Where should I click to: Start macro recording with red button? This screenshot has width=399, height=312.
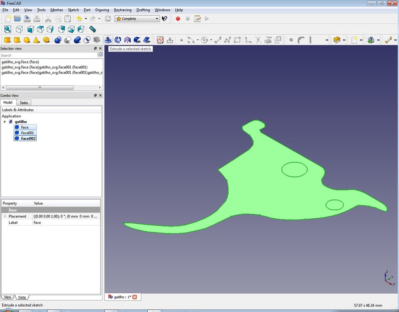(178, 19)
